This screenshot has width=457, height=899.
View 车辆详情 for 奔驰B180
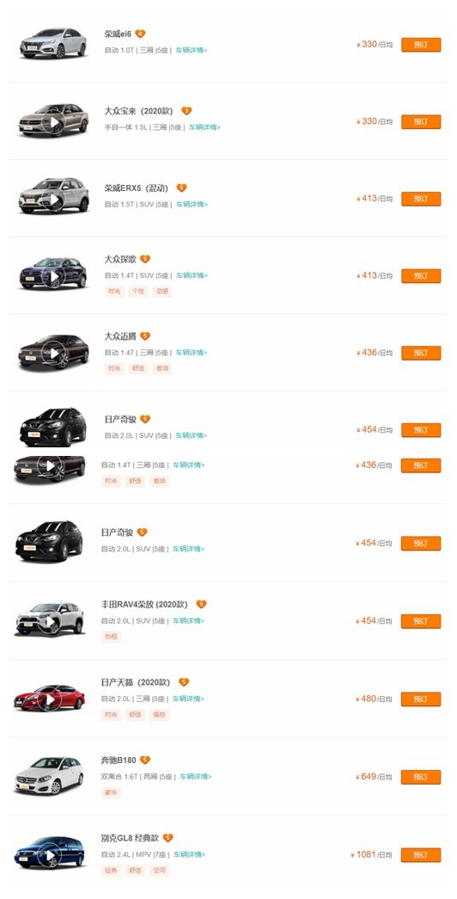196,777
